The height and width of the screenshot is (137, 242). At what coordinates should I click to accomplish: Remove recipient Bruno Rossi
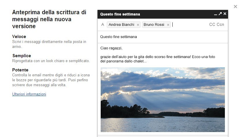point(168,25)
